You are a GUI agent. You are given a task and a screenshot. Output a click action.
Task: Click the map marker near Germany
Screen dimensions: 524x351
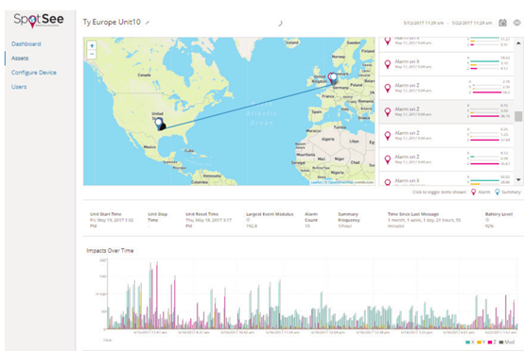point(333,78)
